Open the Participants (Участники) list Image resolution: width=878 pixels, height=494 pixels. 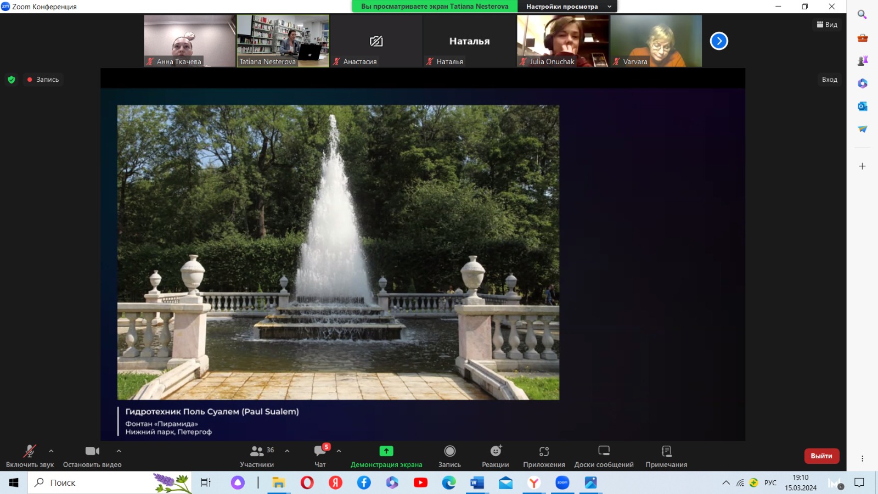pos(256,456)
